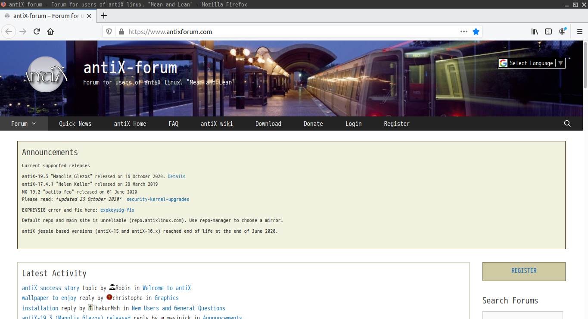Open Welcome to antiX forum link
This screenshot has width=588, height=319.
pyautogui.click(x=167, y=288)
